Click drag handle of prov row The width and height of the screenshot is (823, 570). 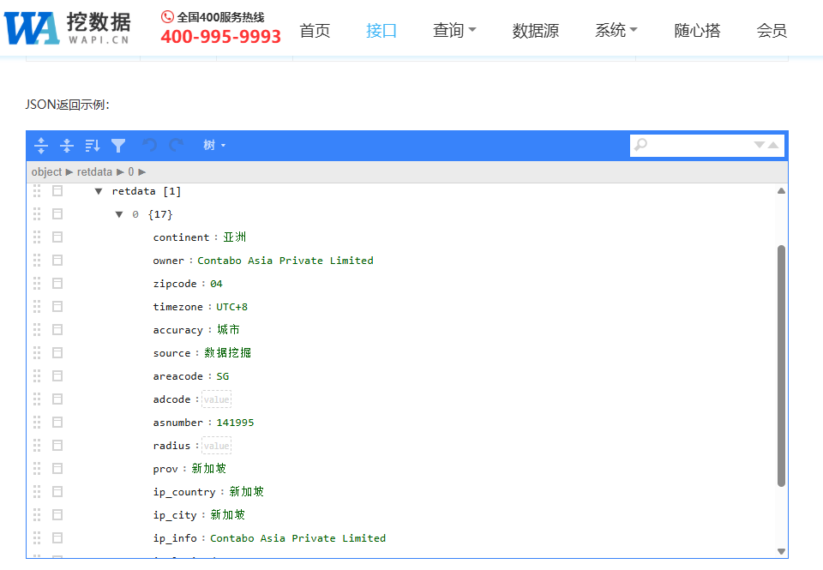tap(37, 468)
